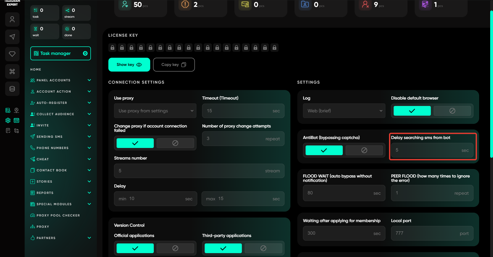Click the command symbol icon in left rail
The width and height of the screenshot is (493, 257).
[x=12, y=71]
